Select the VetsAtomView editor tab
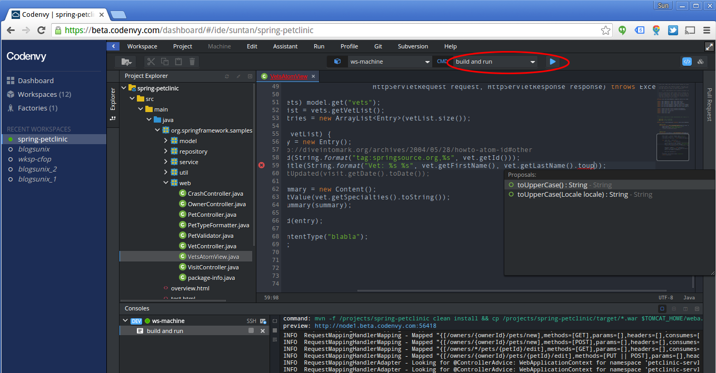Screen dimensions: 716x373 289,76
